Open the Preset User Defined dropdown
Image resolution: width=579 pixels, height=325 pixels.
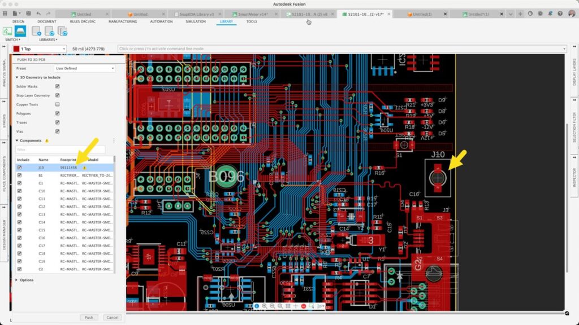85,68
